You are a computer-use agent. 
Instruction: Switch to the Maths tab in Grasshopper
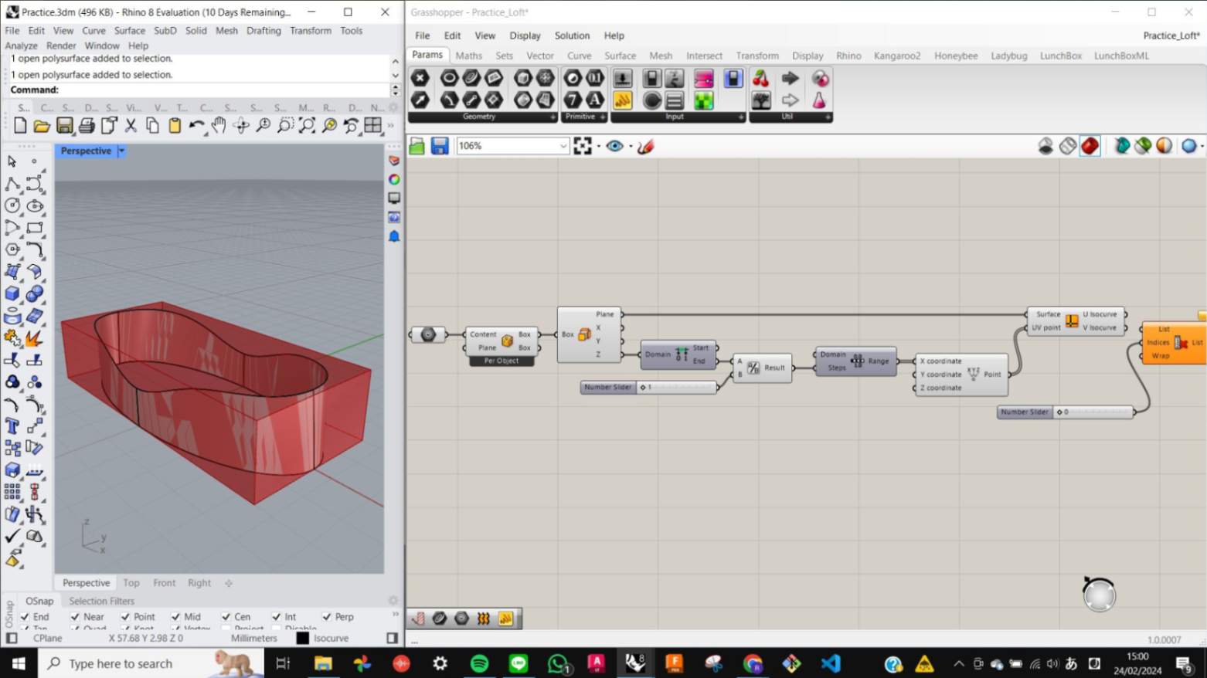tap(468, 56)
